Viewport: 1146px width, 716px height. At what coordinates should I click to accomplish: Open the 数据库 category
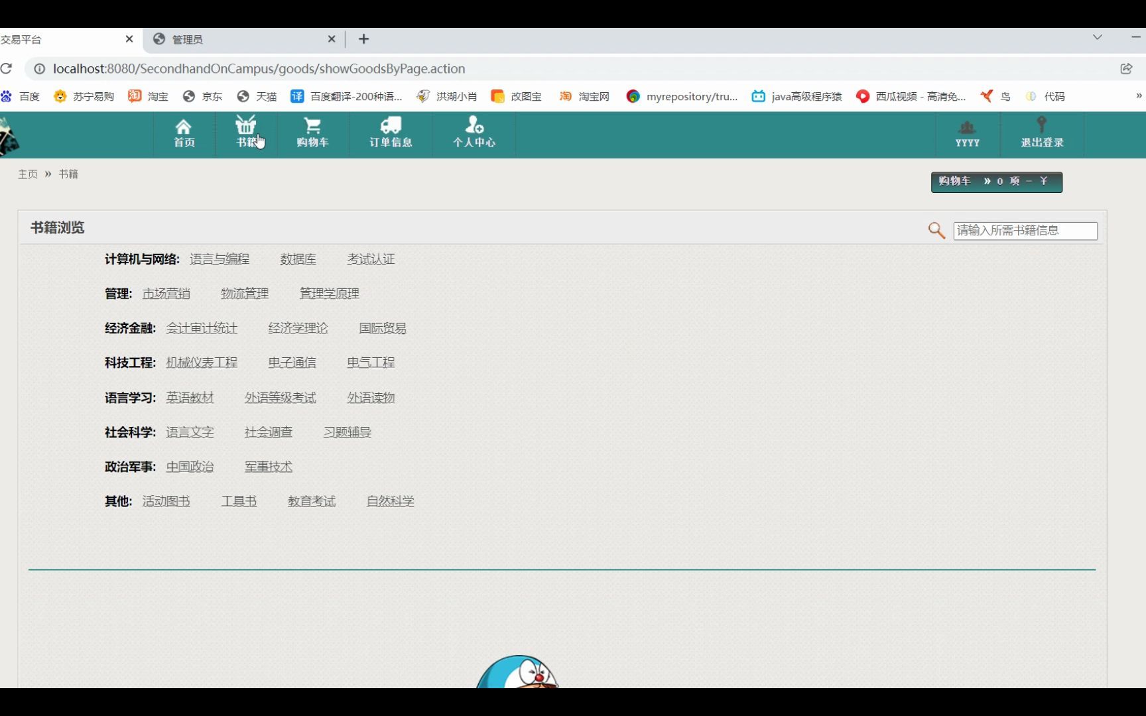pos(298,259)
